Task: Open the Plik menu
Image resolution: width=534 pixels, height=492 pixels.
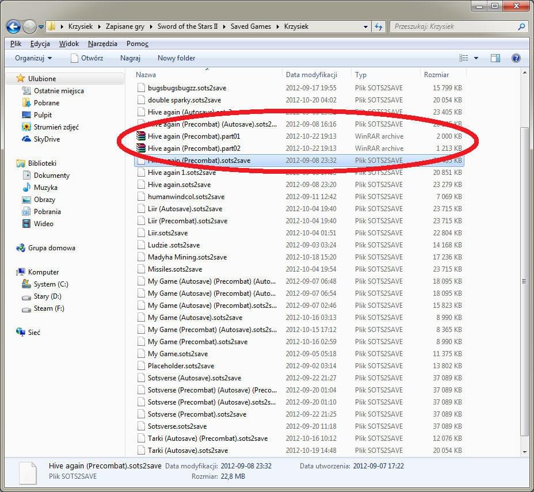Action: pyautogui.click(x=16, y=44)
